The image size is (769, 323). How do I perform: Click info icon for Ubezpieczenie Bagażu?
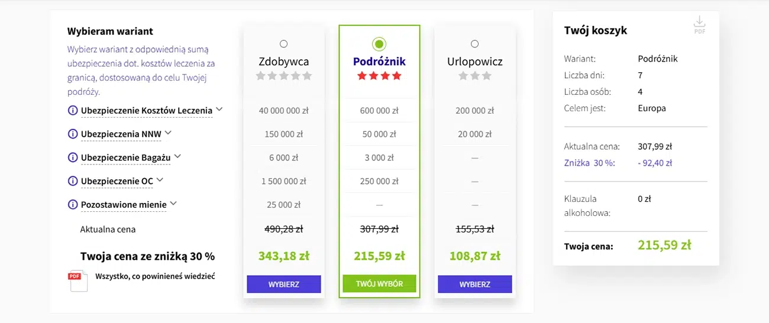point(73,158)
